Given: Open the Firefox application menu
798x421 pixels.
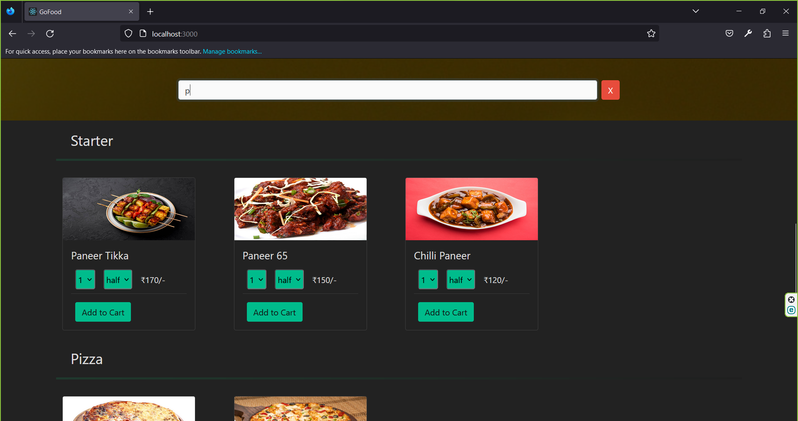Looking at the screenshot, I should pos(786,33).
